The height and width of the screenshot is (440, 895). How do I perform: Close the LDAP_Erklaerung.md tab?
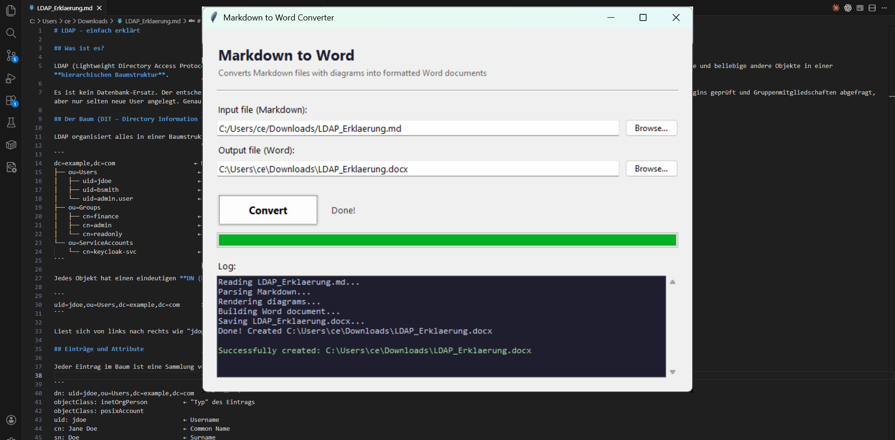pyautogui.click(x=99, y=8)
